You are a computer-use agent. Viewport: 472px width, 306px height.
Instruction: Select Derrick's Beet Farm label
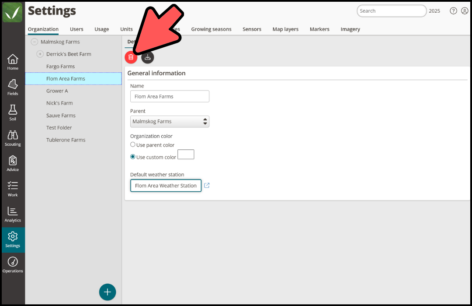coord(69,54)
